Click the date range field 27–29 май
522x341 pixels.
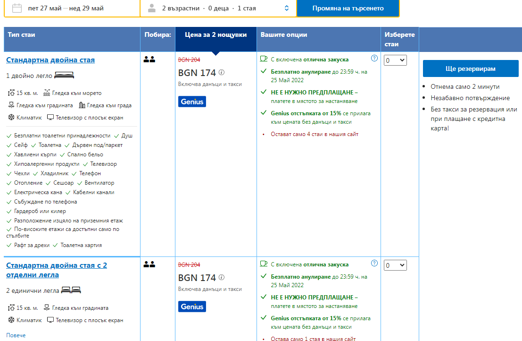tap(66, 8)
